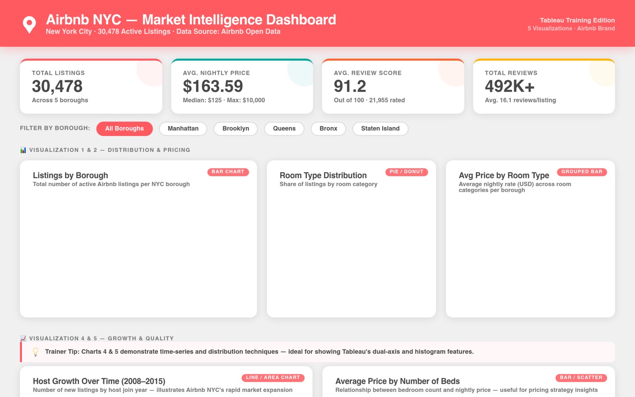Viewport: 635px width, 397px height.
Task: Select the All Boroughs filter
Action: [x=125, y=129]
